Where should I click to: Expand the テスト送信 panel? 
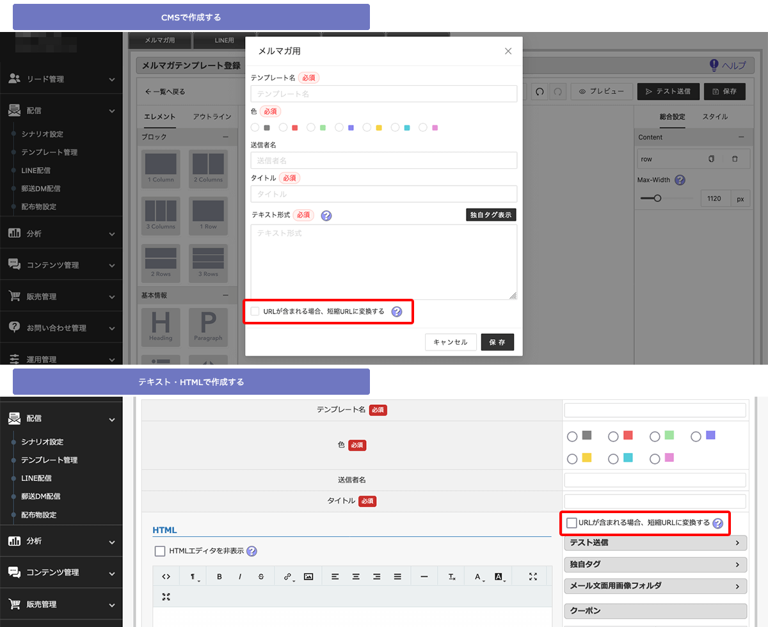(x=655, y=543)
